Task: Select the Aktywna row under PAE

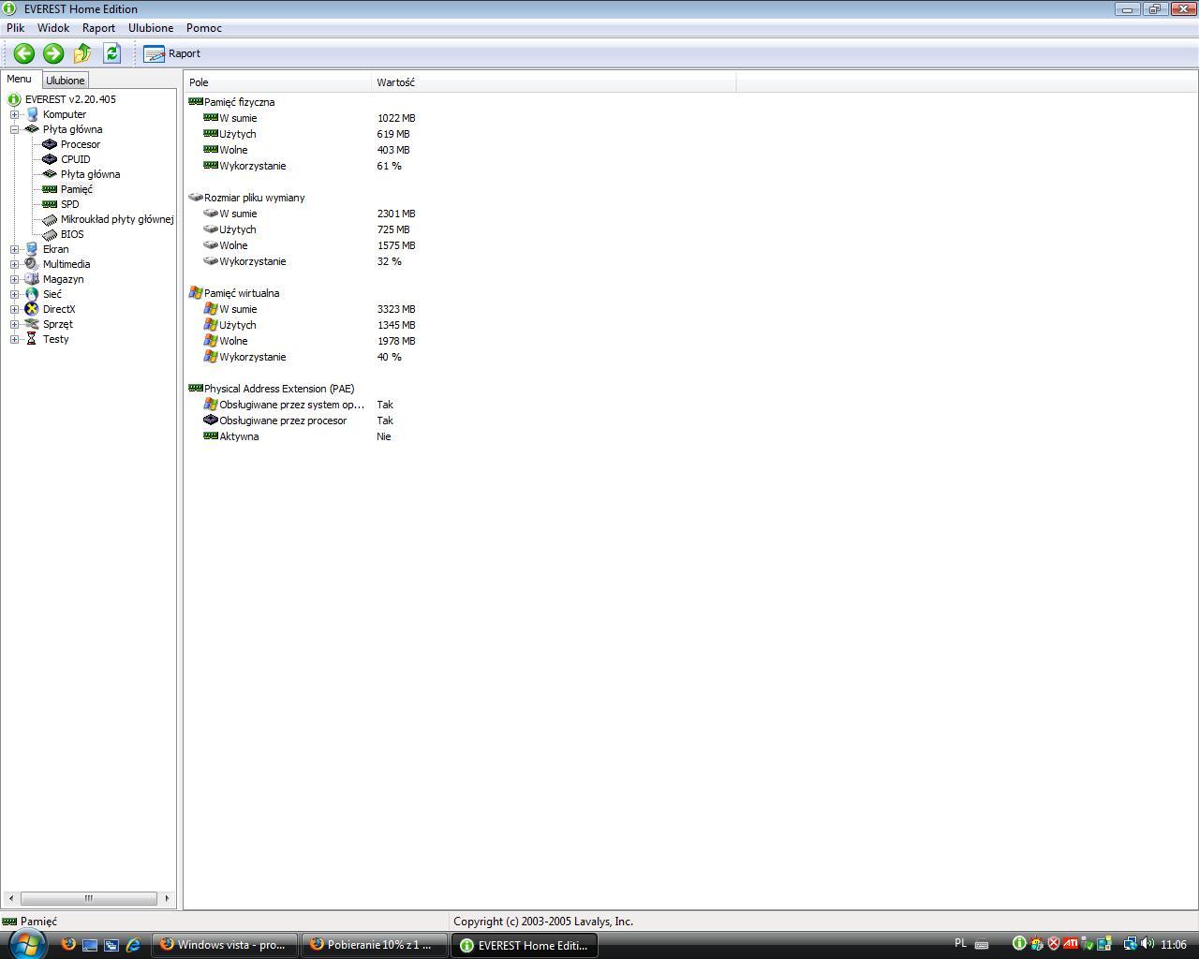Action: coord(239,436)
